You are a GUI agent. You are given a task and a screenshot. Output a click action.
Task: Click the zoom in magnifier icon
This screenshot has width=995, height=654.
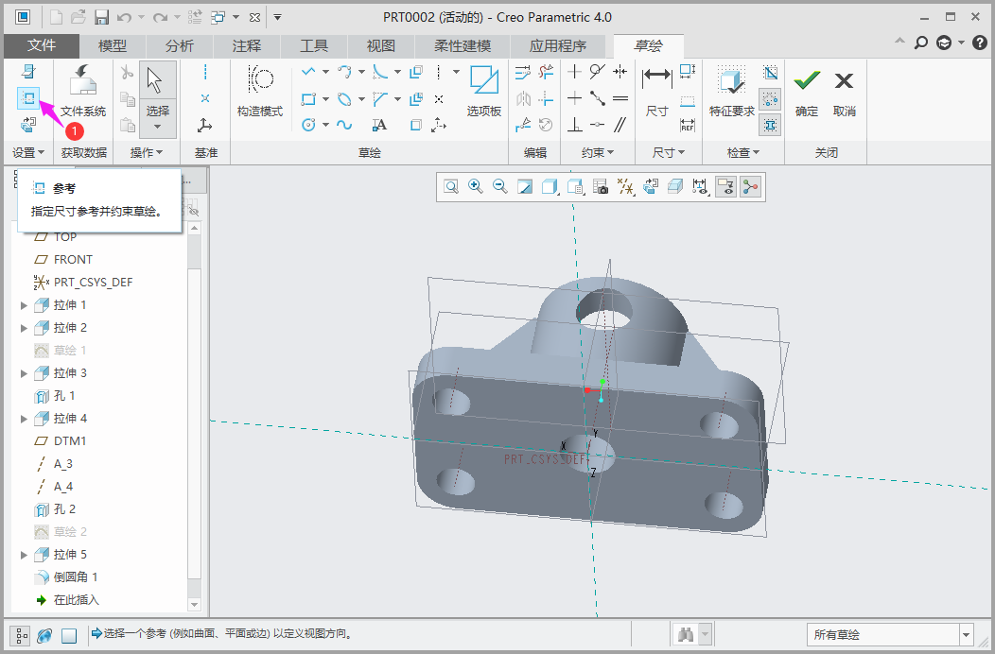476,187
